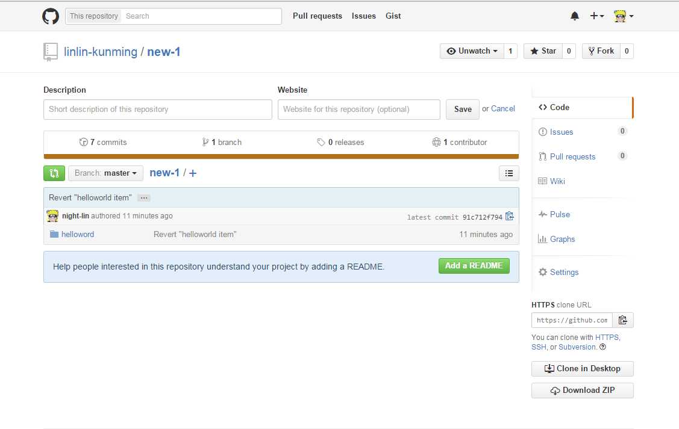Click Clone in Desktop button
The image size is (679, 429).
coord(583,369)
